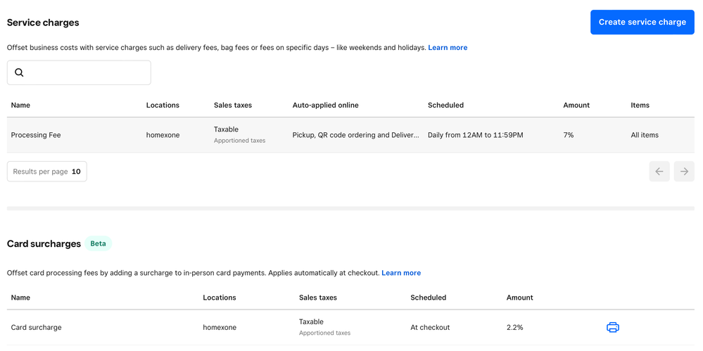This screenshot has height=351, width=703.
Task: Go to previous page with left arrow
Action: 659,172
